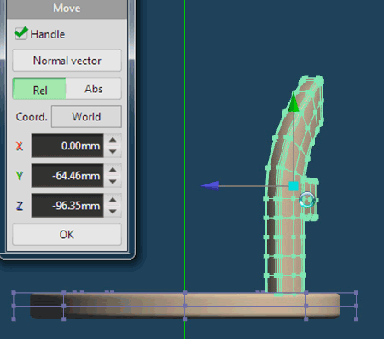Click the Z value input field

(67, 206)
